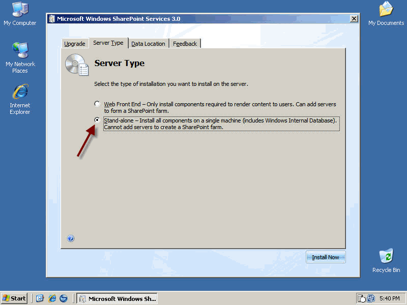
Task: Click the network connection tray icon
Action: tap(371, 298)
